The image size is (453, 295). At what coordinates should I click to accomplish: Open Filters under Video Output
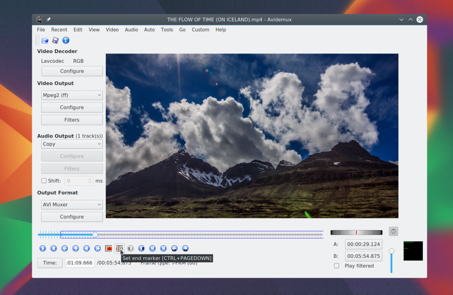tap(72, 120)
